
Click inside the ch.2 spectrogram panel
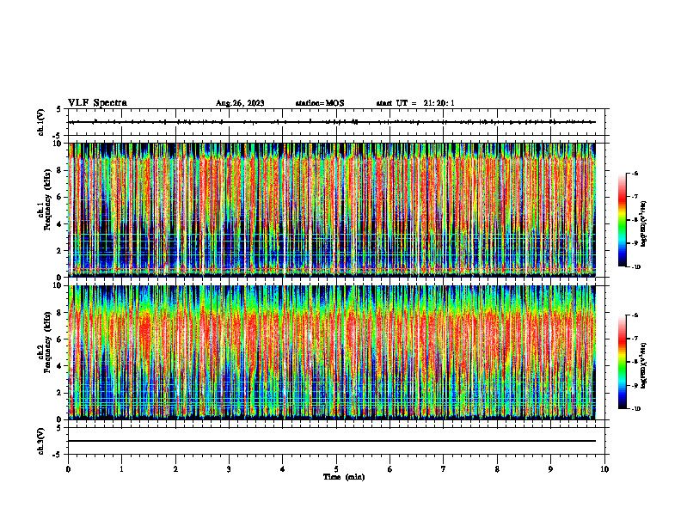click(x=332, y=352)
